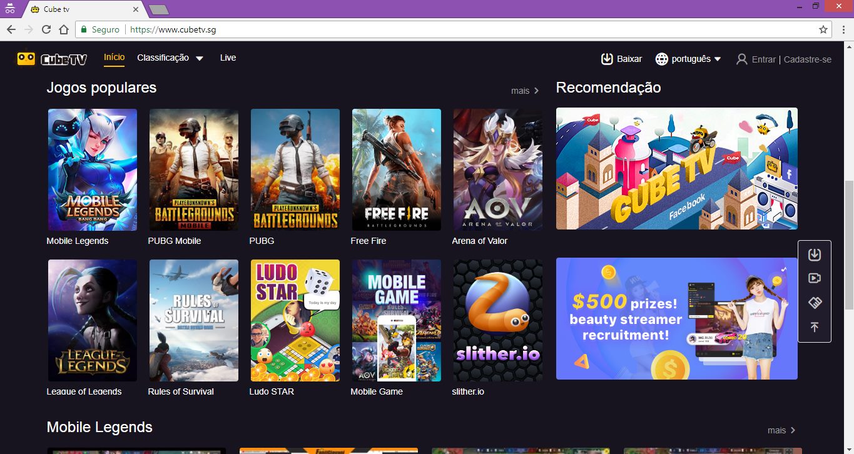Open Chrome's three-dot menu

point(842,29)
